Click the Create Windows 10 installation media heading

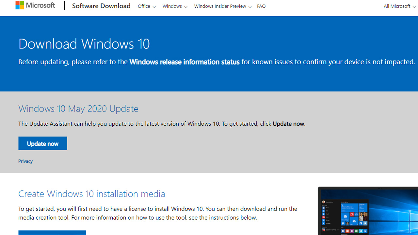click(91, 194)
